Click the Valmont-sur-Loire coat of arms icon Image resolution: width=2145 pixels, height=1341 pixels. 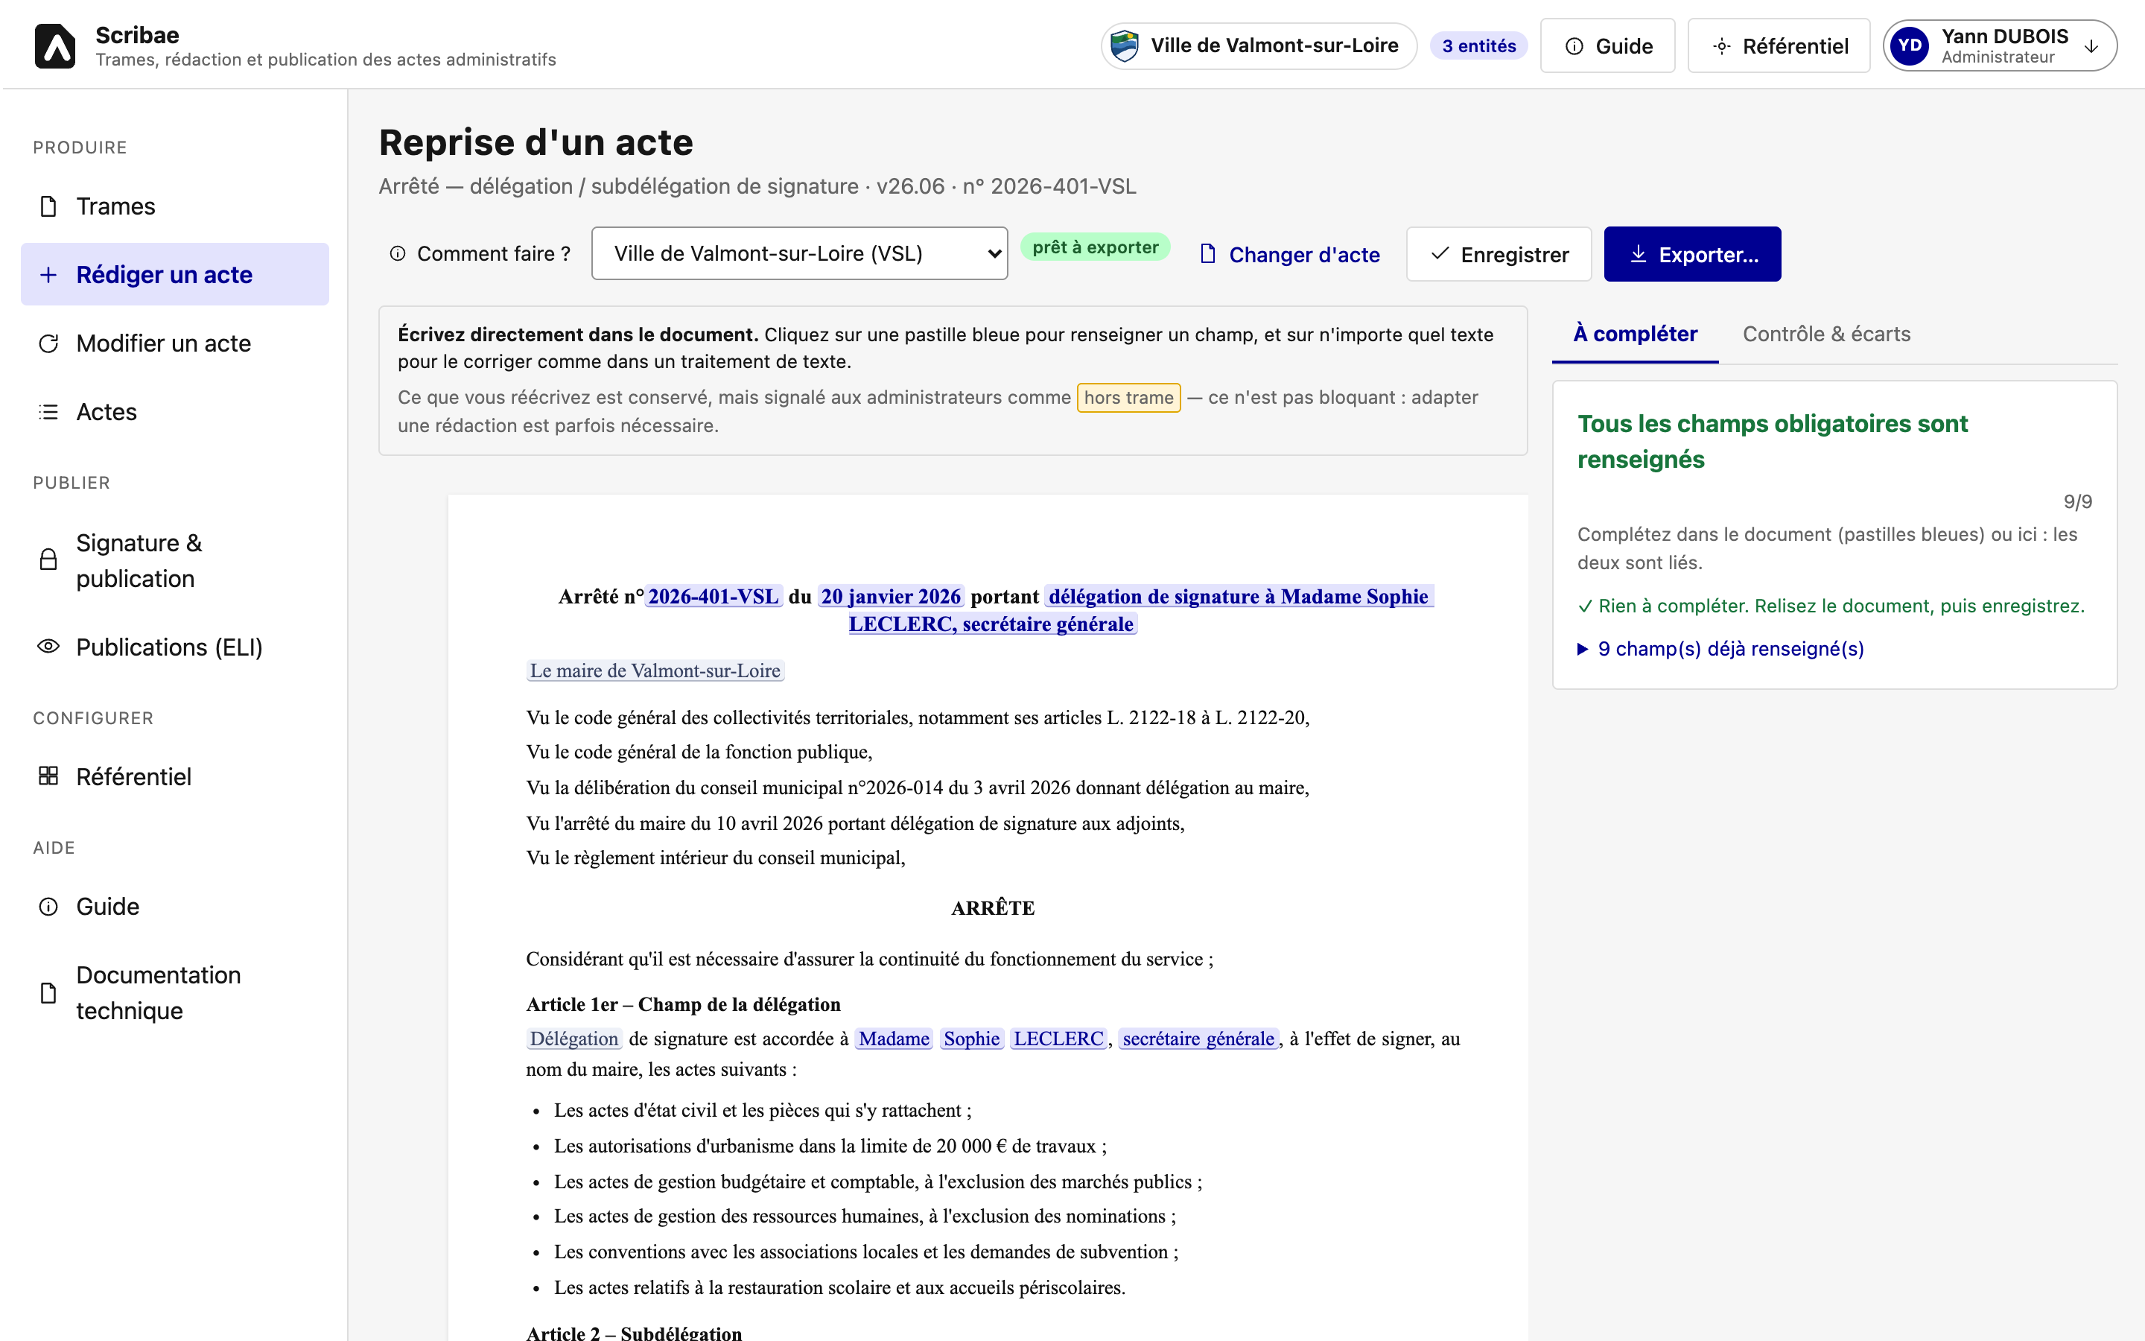point(1125,45)
